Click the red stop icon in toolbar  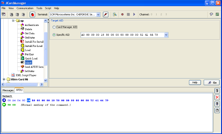[32, 15]
